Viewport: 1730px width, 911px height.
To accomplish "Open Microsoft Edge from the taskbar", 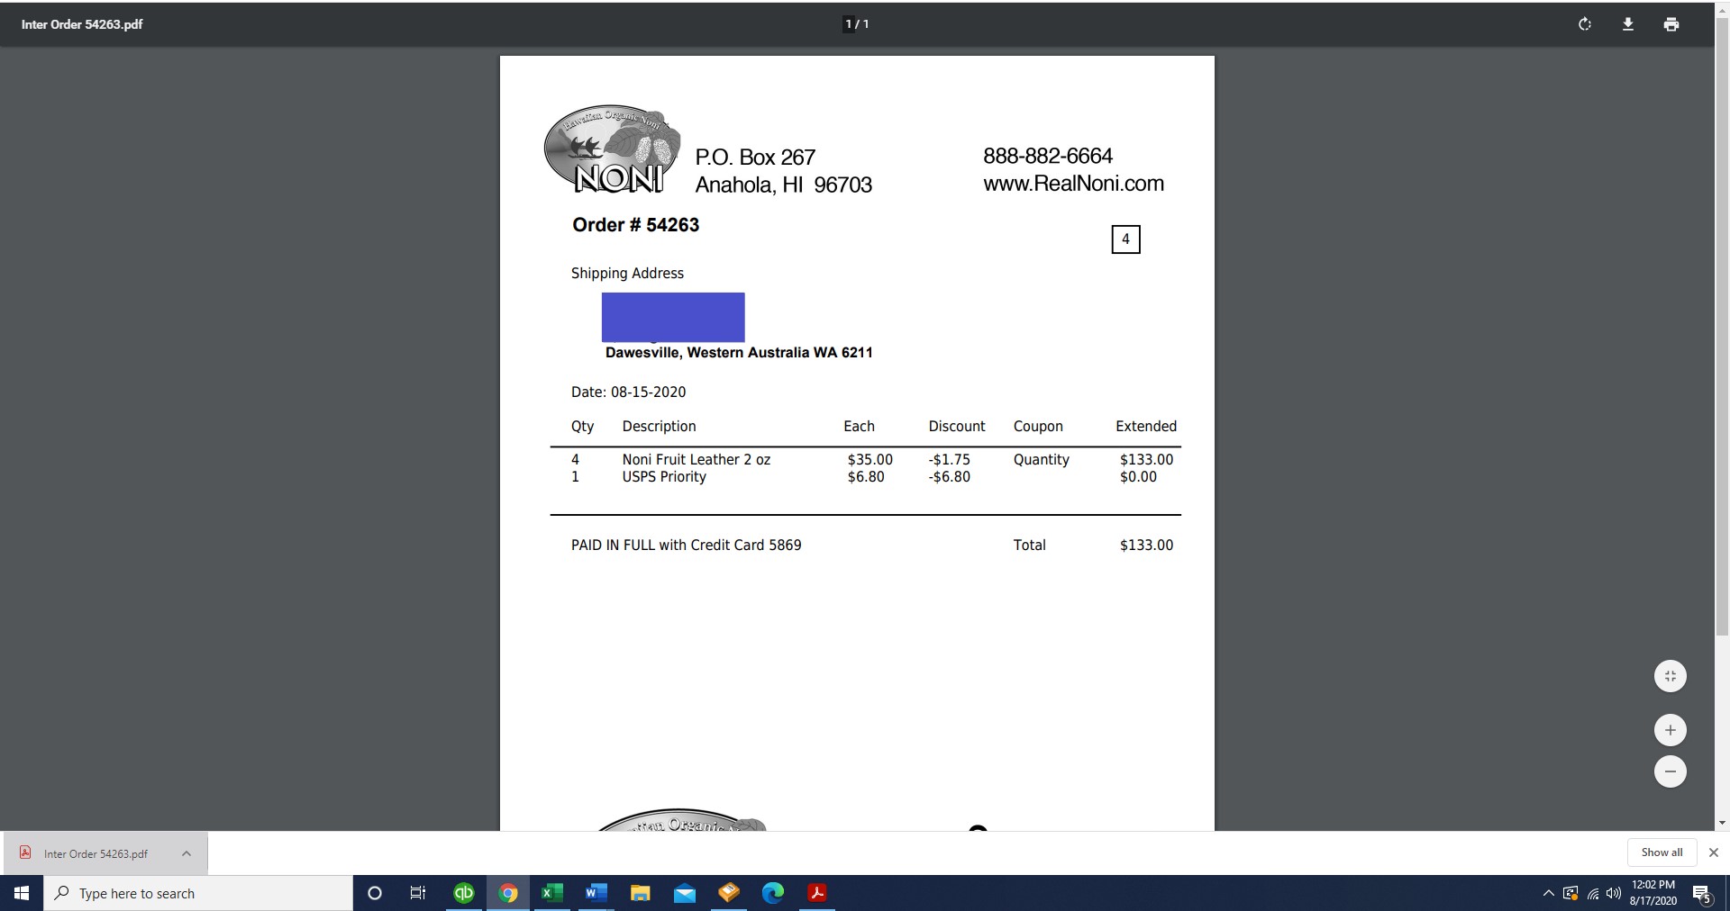I will (x=773, y=893).
